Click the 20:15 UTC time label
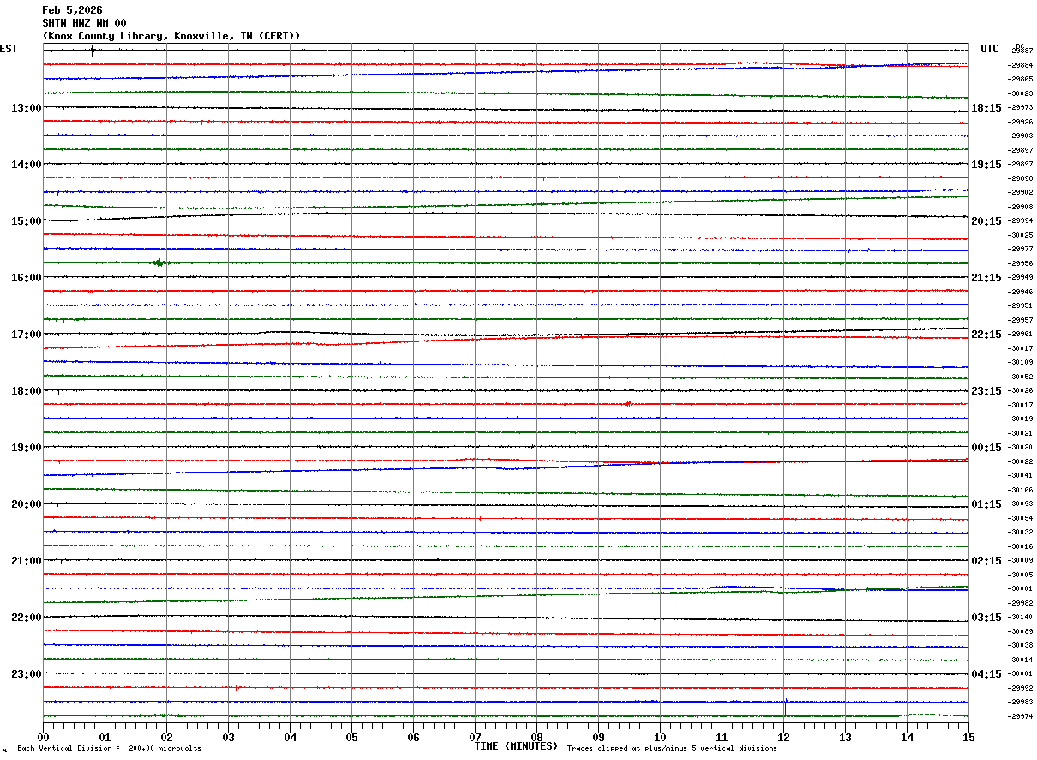The height and width of the screenshot is (760, 1037). (986, 221)
